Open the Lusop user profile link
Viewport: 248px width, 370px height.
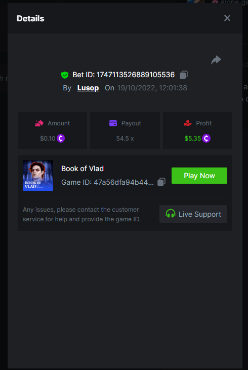88,88
